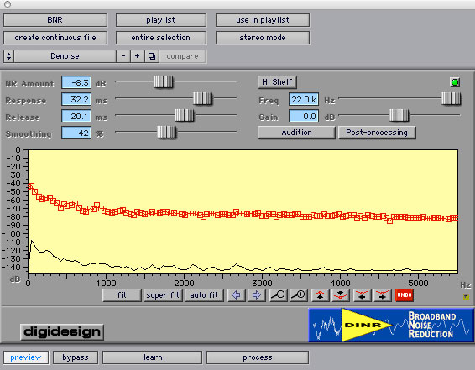Viewport: 475px width, 370px height.
Task: Zoom out the spectrum graph
Action: pos(278,295)
